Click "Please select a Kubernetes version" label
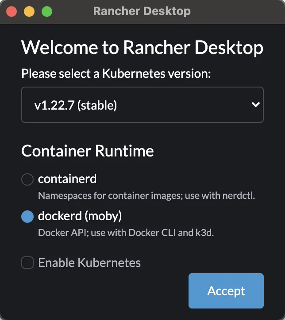Screen dimensions: 285x320 click(x=116, y=73)
